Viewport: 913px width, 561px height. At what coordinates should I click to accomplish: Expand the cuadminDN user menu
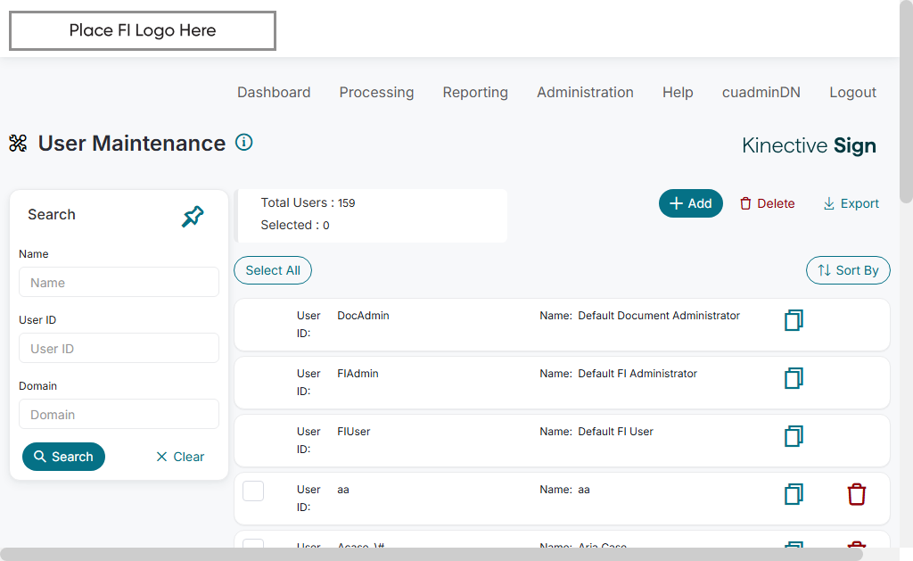click(x=761, y=92)
